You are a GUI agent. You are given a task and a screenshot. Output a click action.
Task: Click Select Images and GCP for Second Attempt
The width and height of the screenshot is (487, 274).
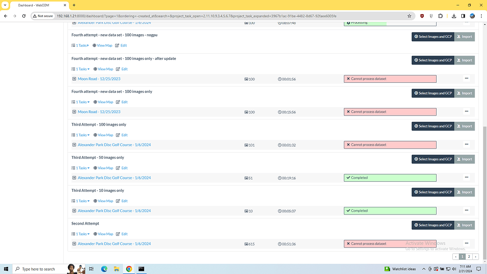(x=432, y=225)
